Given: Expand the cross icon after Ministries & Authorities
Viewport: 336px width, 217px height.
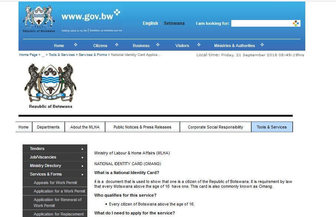Looking at the screenshot, I should click(262, 45).
